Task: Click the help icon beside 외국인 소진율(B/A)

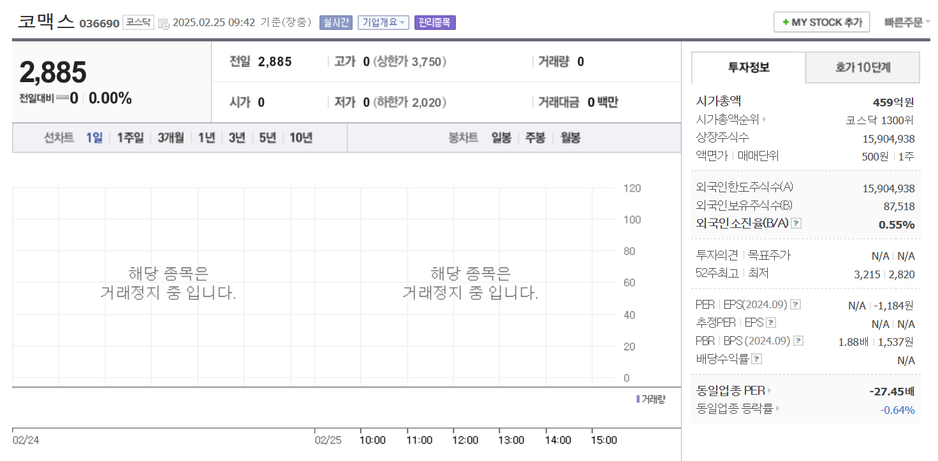Action: [796, 223]
